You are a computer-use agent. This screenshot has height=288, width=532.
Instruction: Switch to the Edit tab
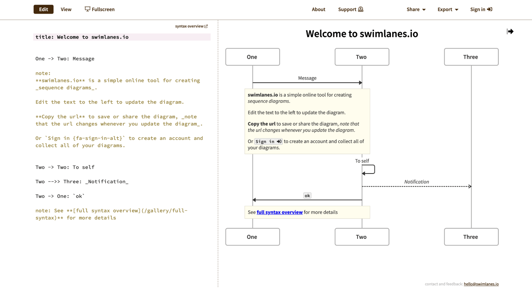coord(43,9)
